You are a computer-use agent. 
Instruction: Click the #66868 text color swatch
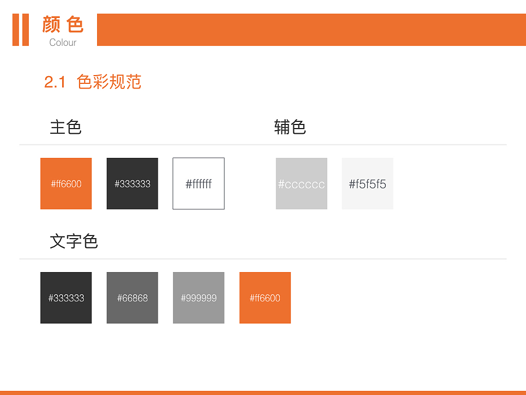pyautogui.click(x=132, y=298)
